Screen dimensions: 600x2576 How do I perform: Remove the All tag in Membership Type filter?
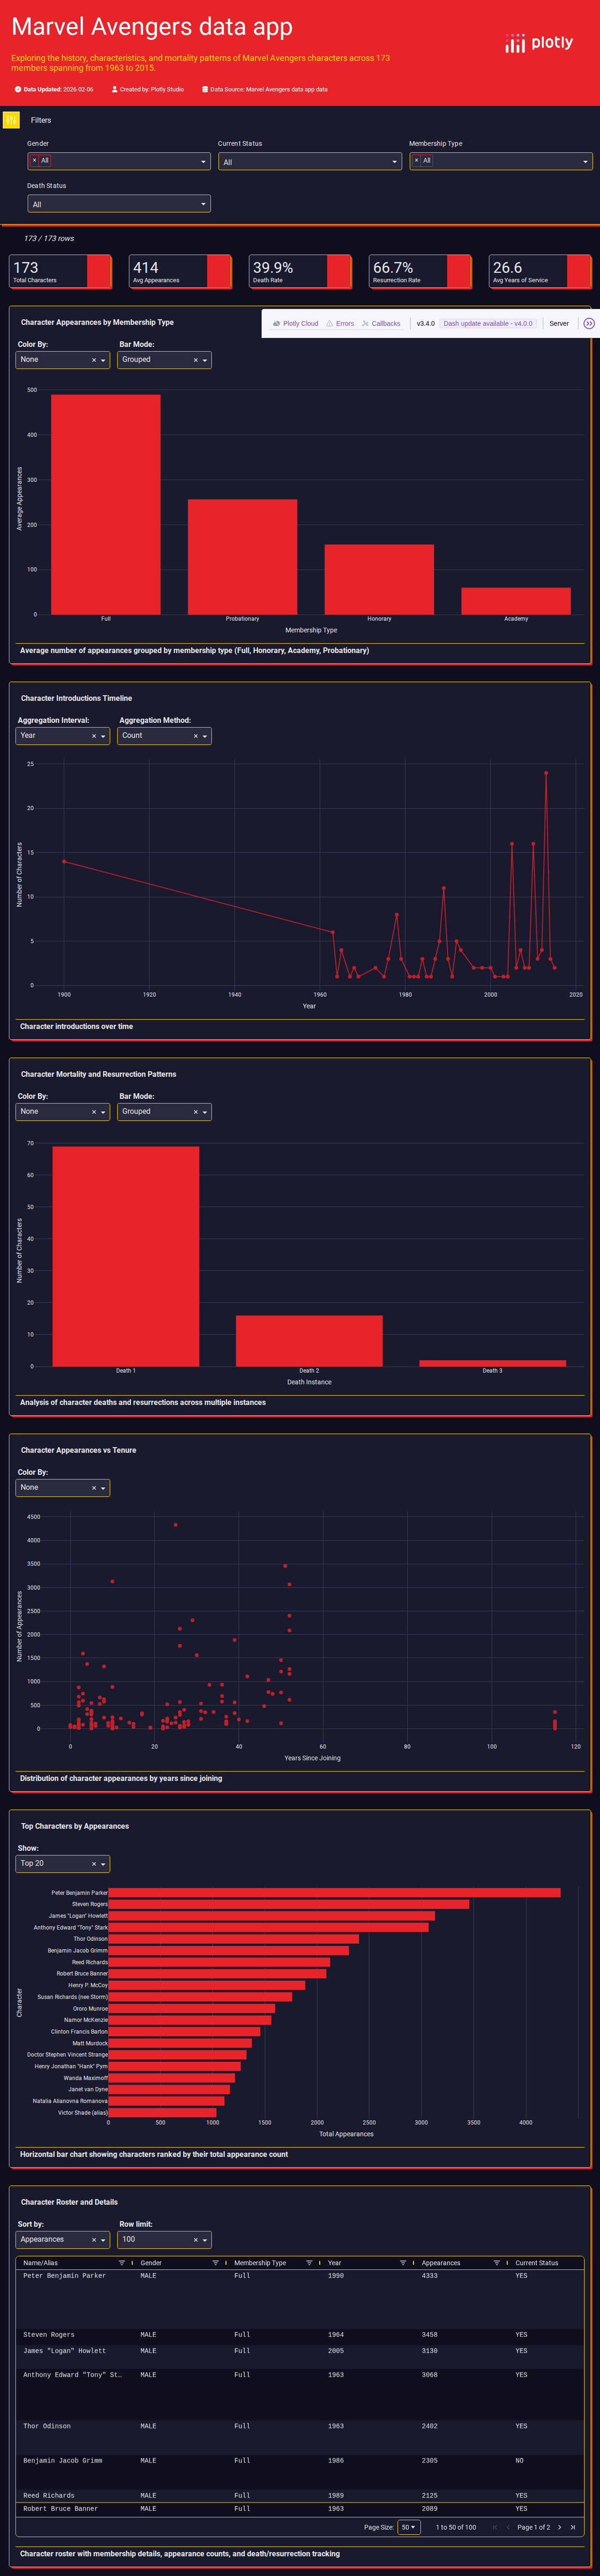pos(416,160)
